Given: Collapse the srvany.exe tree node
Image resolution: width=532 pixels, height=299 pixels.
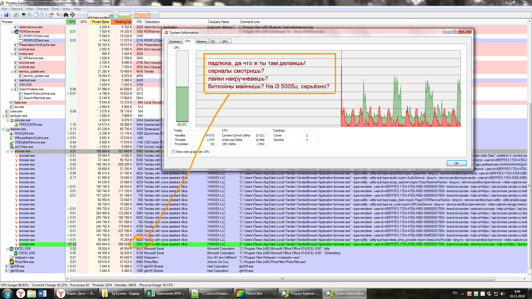Looking at the screenshot, I should click(12, 54).
